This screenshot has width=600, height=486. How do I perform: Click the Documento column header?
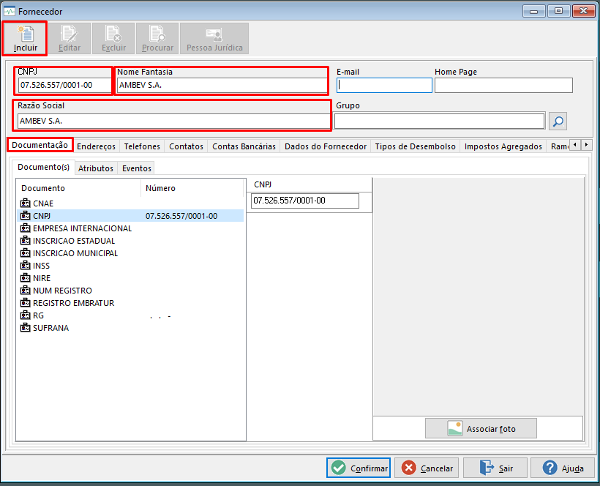click(79, 188)
